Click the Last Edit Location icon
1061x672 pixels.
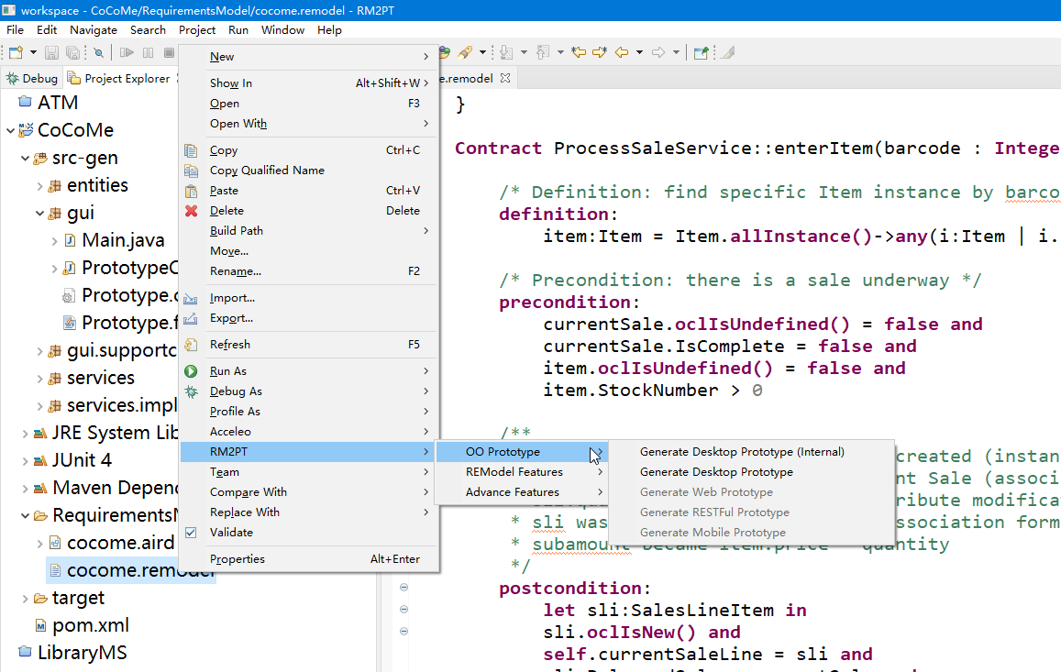pyautogui.click(x=579, y=53)
